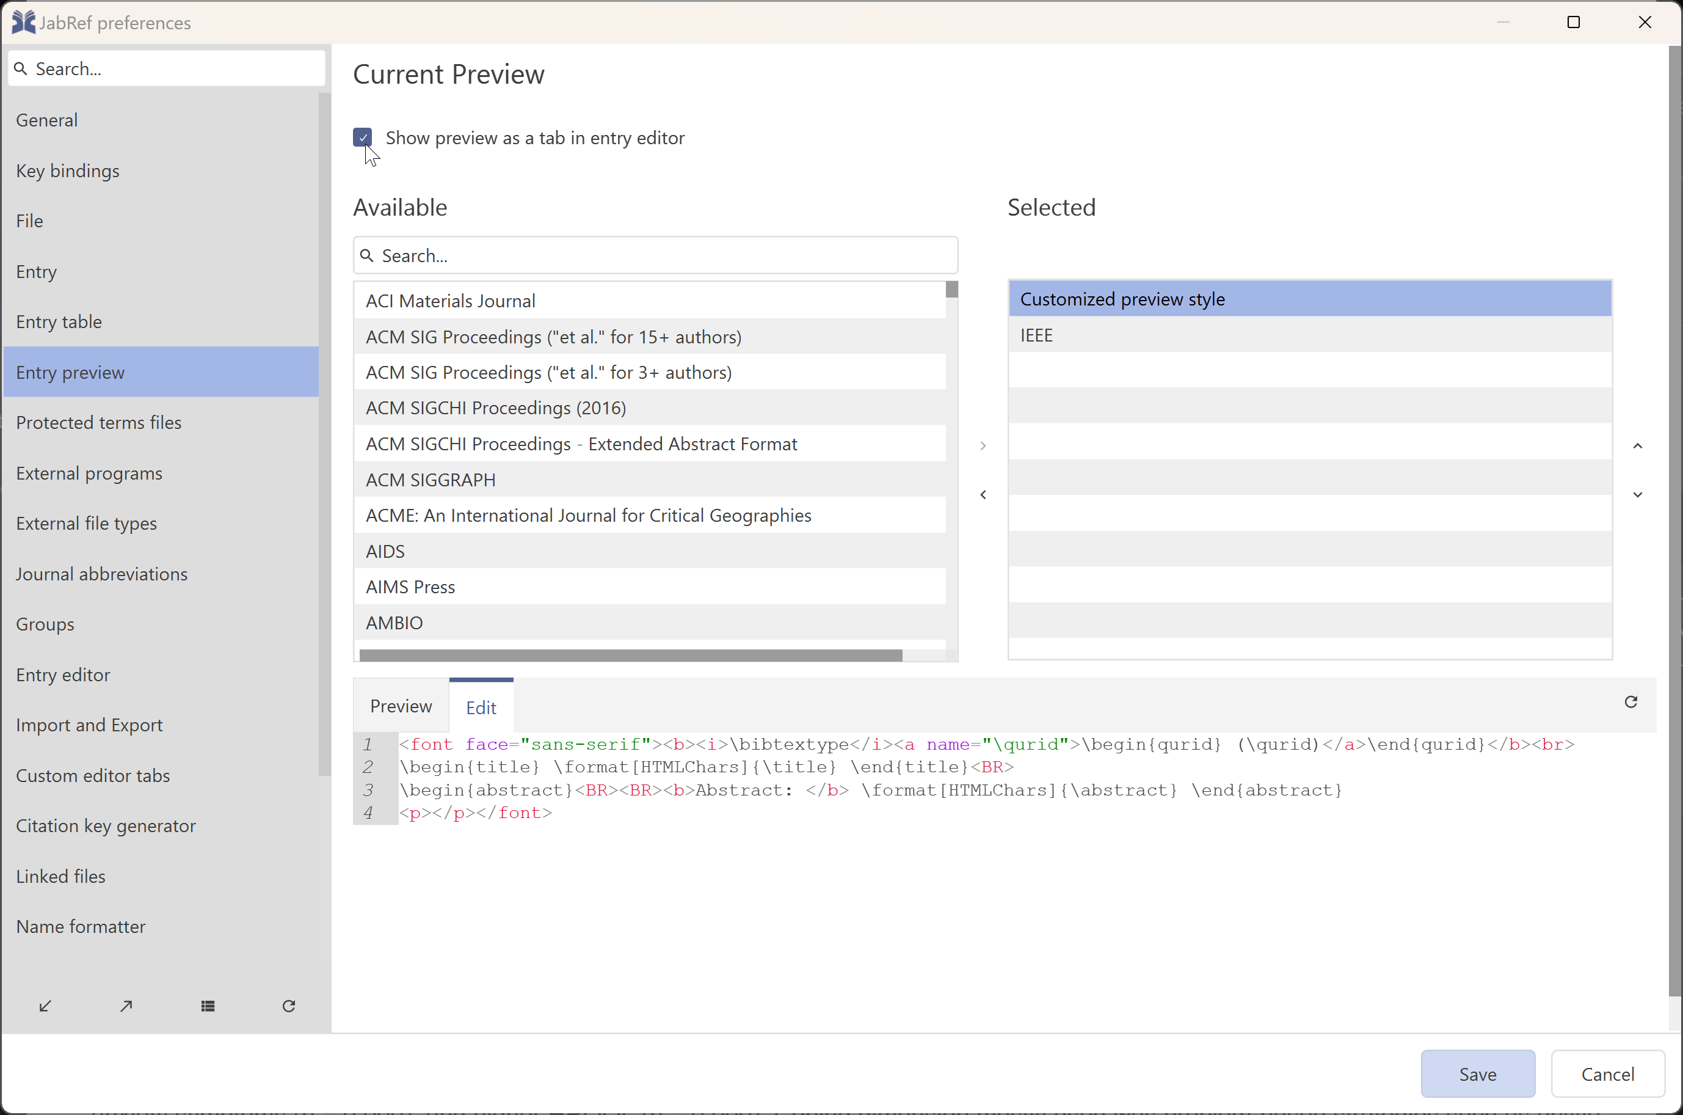Open Import and Export preferences
Viewport: 1683px width, 1115px height.
pos(161,725)
